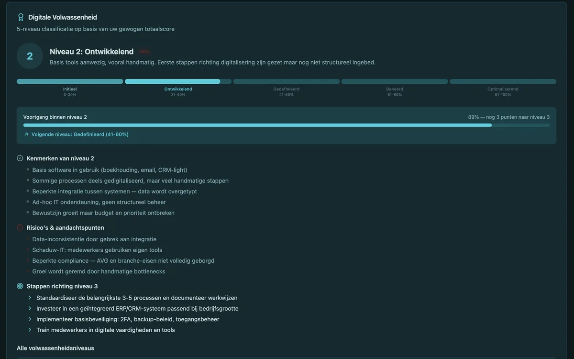Click text '89% — nog 3 punten naar niveau 3'
574x359 pixels.
509,117
